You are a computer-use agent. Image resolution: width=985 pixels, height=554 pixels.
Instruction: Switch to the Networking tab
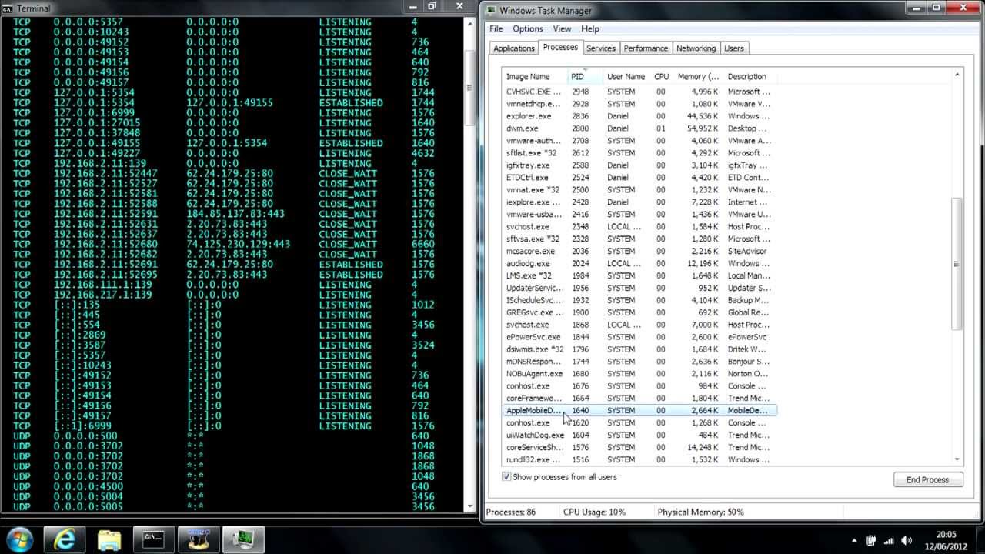tap(696, 48)
